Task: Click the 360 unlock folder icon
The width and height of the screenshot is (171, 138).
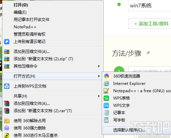Action: coord(7,121)
